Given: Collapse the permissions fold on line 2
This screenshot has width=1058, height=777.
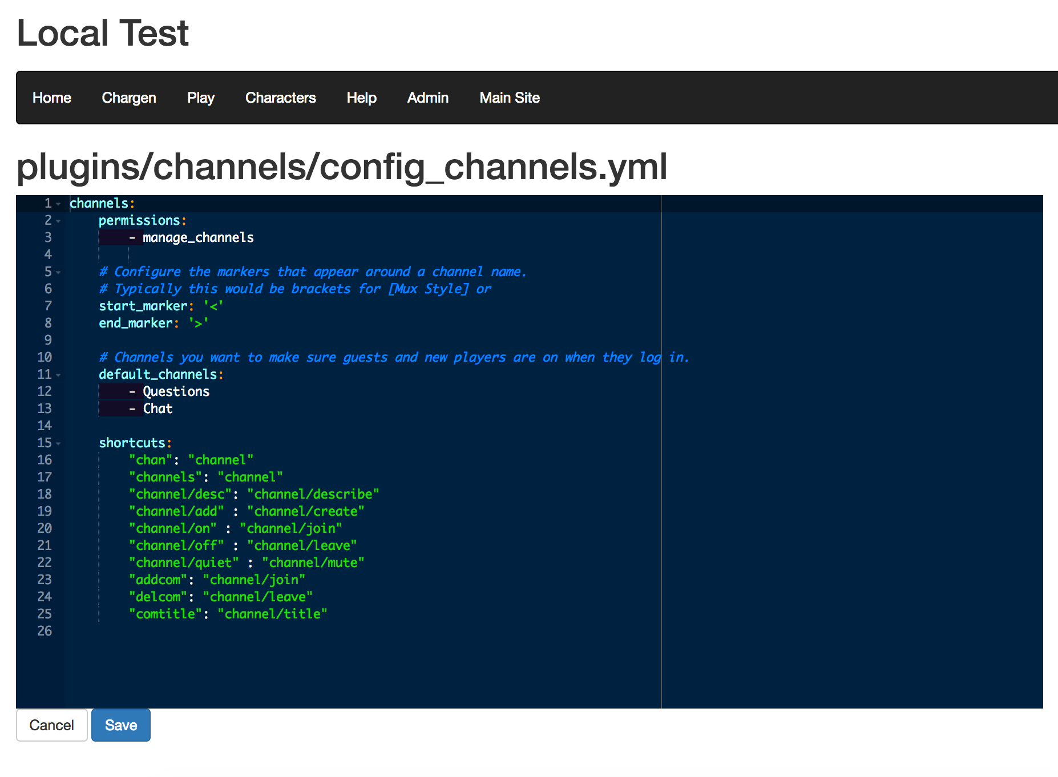Looking at the screenshot, I should pyautogui.click(x=58, y=221).
